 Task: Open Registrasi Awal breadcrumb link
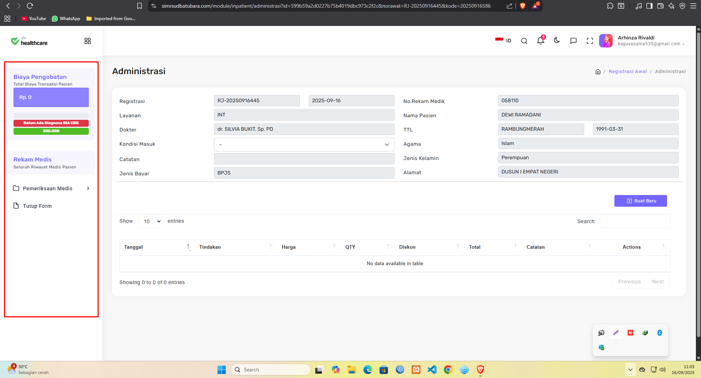628,72
